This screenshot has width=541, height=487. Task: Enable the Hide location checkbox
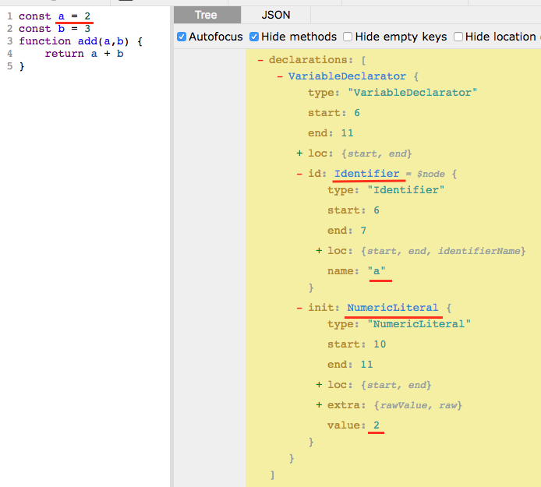pos(458,37)
